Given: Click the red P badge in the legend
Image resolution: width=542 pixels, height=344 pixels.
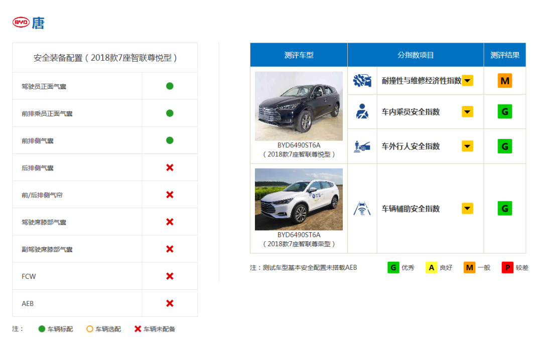Looking at the screenshot, I should tap(507, 267).
